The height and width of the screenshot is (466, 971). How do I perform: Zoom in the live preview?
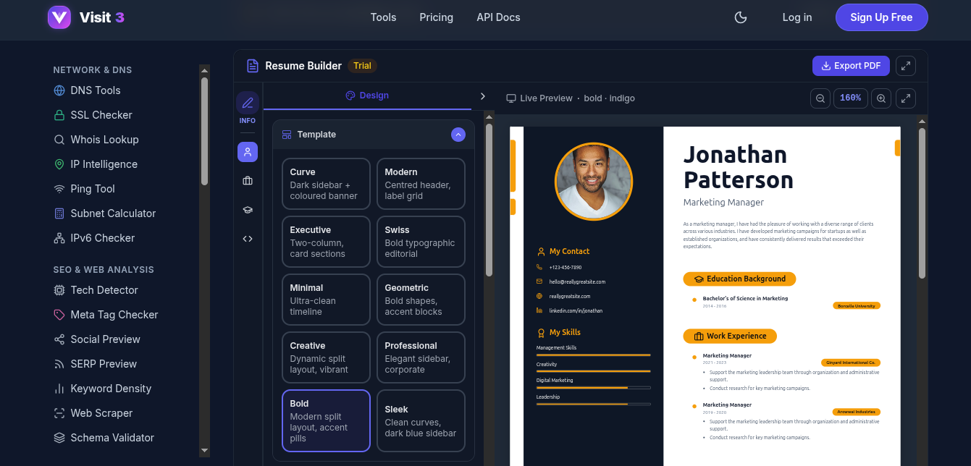point(880,98)
